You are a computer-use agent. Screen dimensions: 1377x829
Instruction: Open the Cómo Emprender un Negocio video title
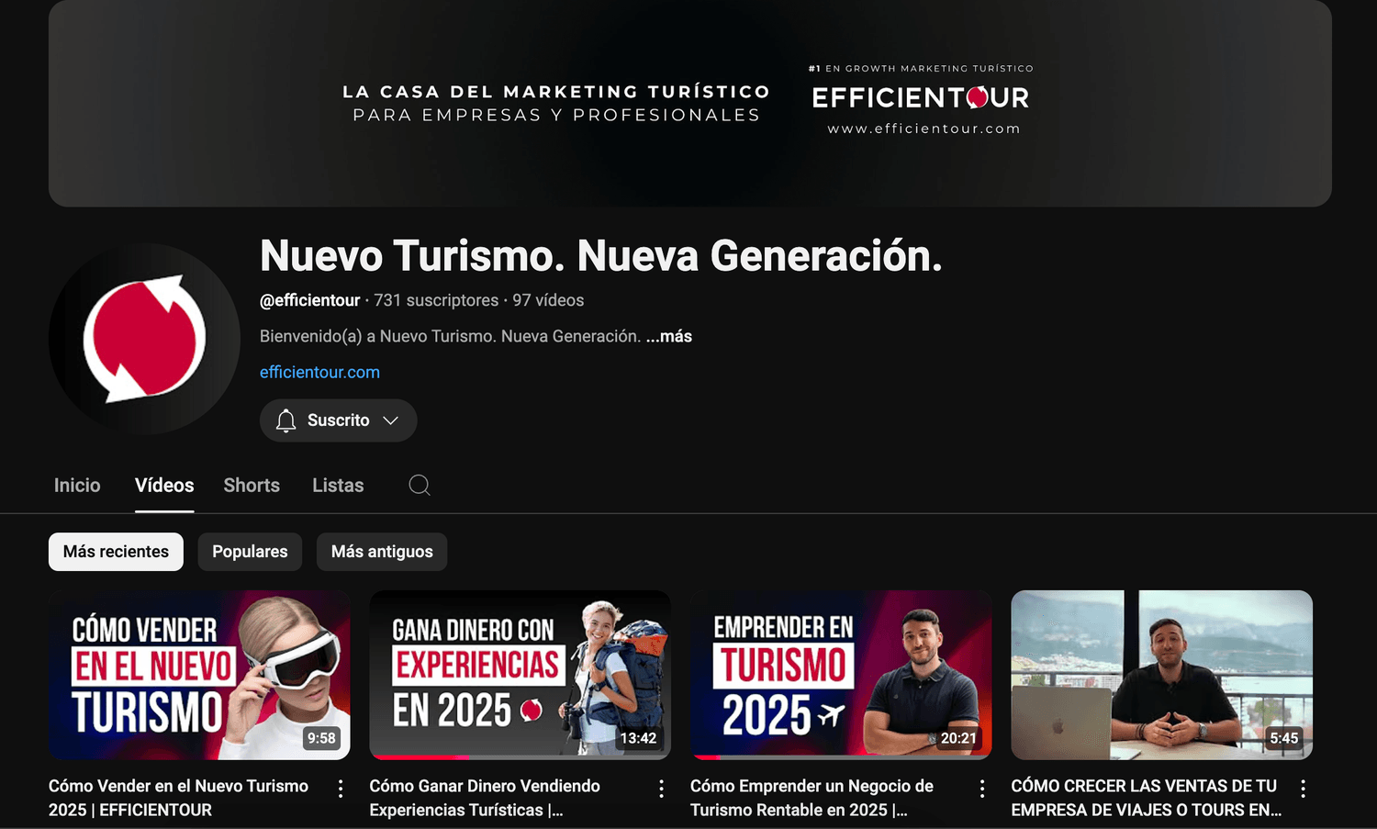click(812, 798)
